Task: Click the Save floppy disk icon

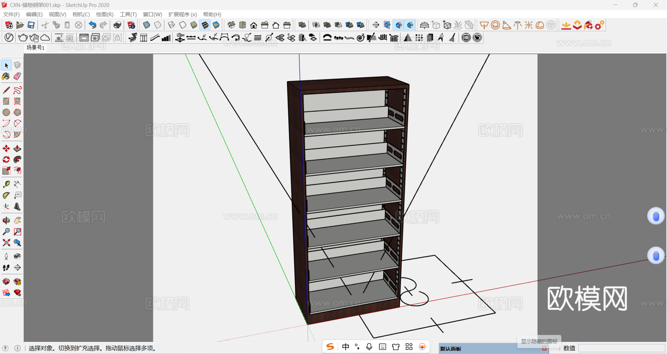Action: (x=31, y=25)
